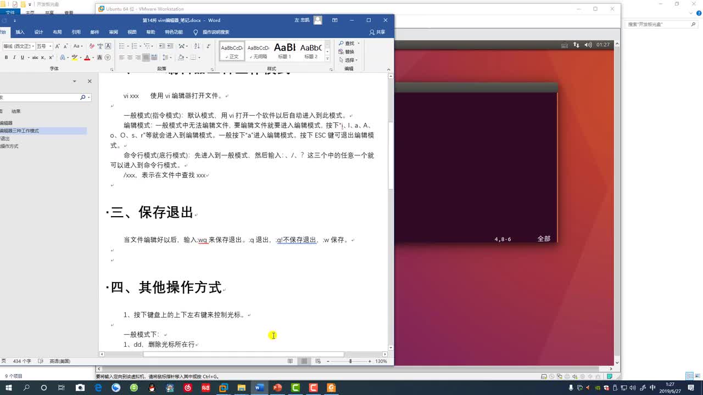Image resolution: width=703 pixels, height=395 pixels.
Task: Switch to the 布局 ribbon tab
Action: click(57, 32)
